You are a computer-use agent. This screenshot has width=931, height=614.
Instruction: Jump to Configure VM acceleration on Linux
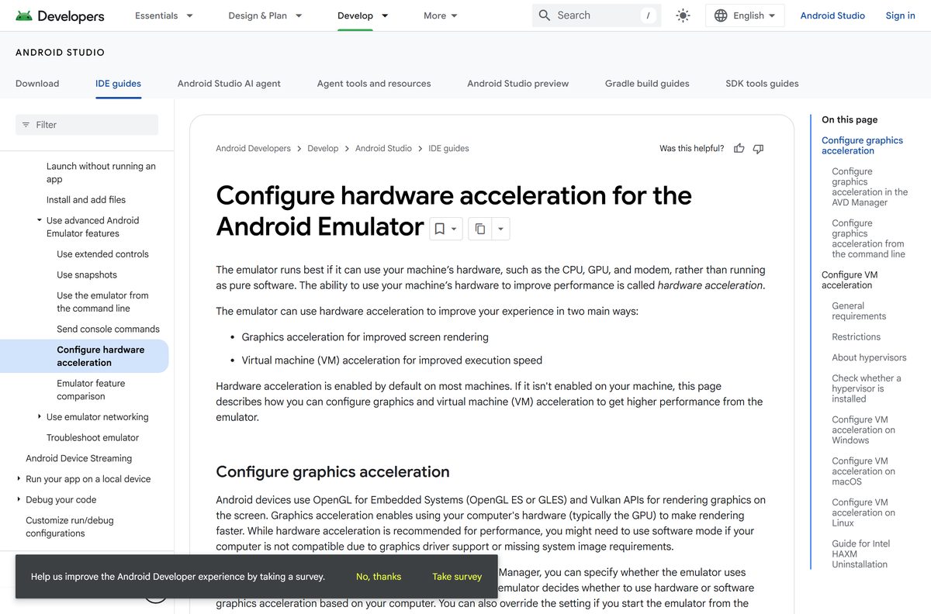pyautogui.click(x=864, y=512)
